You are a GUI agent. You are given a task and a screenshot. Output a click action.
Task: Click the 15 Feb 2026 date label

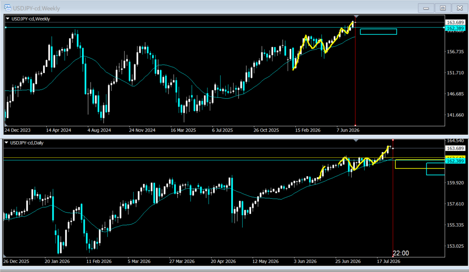(308, 130)
